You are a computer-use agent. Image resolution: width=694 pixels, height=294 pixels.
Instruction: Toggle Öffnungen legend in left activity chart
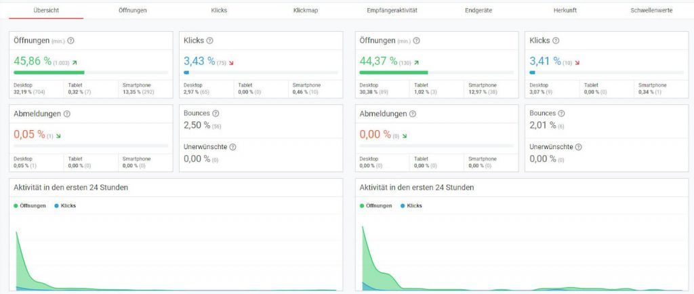click(30, 205)
